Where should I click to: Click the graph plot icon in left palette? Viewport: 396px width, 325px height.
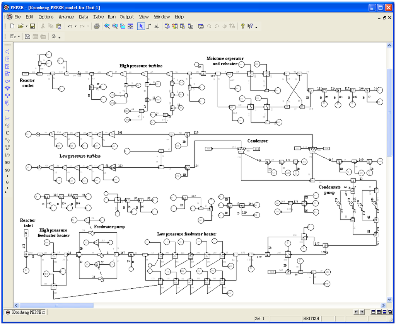[7, 118]
